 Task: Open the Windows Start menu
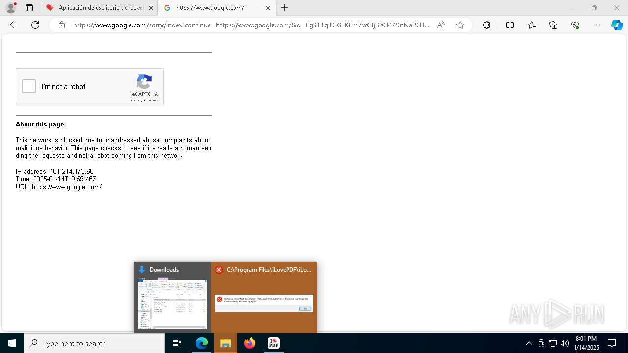click(12, 343)
